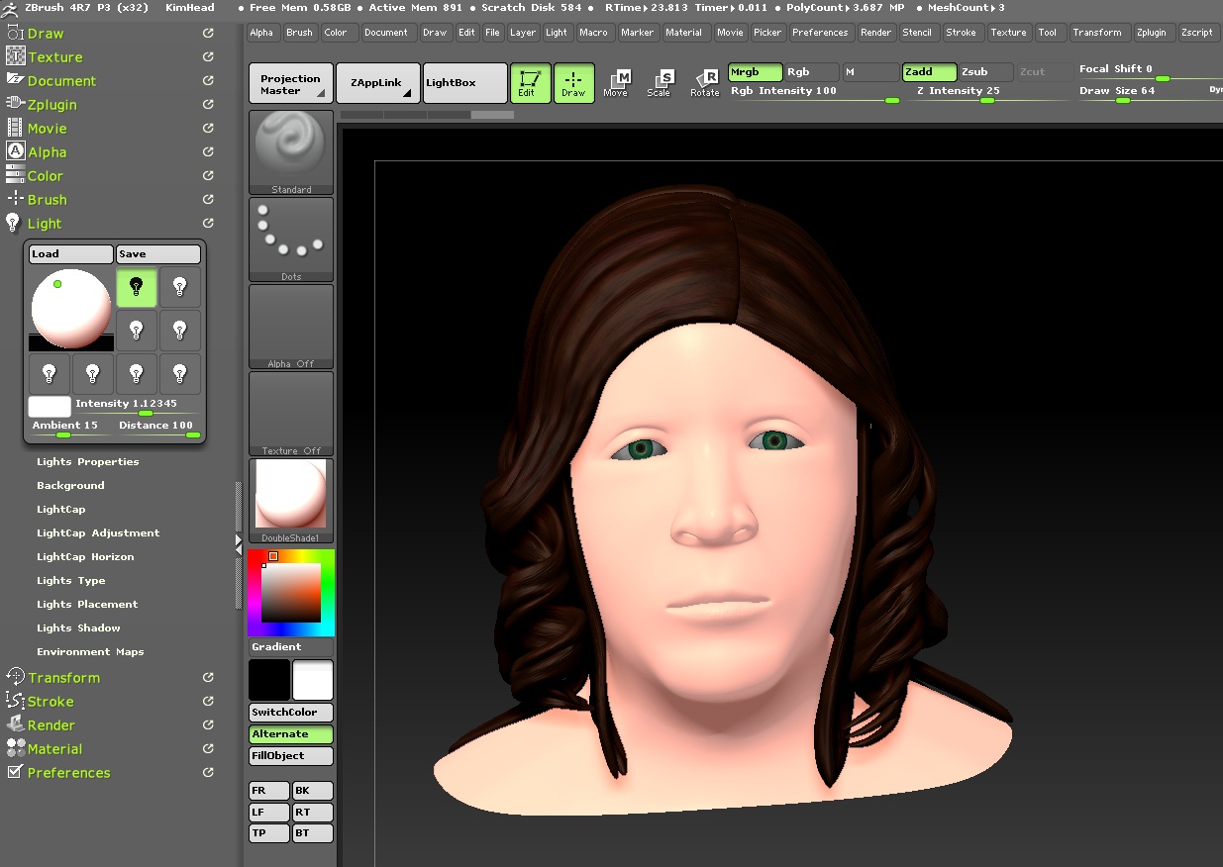This screenshot has height=867, width=1223.
Task: Expand the LightCap Adjustment section
Action: pyautogui.click(x=98, y=533)
